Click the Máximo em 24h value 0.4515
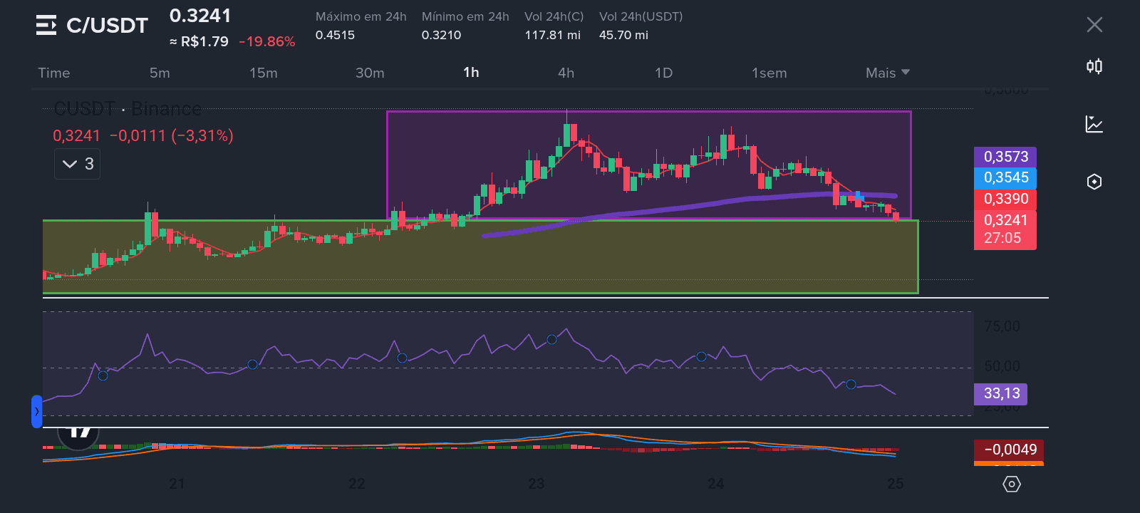The width and height of the screenshot is (1140, 513). pyautogui.click(x=335, y=35)
